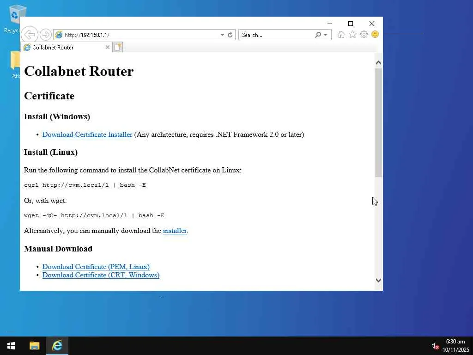This screenshot has width=473, height=355.
Task: Click the browser Forward arrow button
Action: point(46,34)
